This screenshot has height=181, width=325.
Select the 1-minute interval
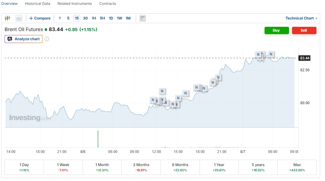(60, 18)
